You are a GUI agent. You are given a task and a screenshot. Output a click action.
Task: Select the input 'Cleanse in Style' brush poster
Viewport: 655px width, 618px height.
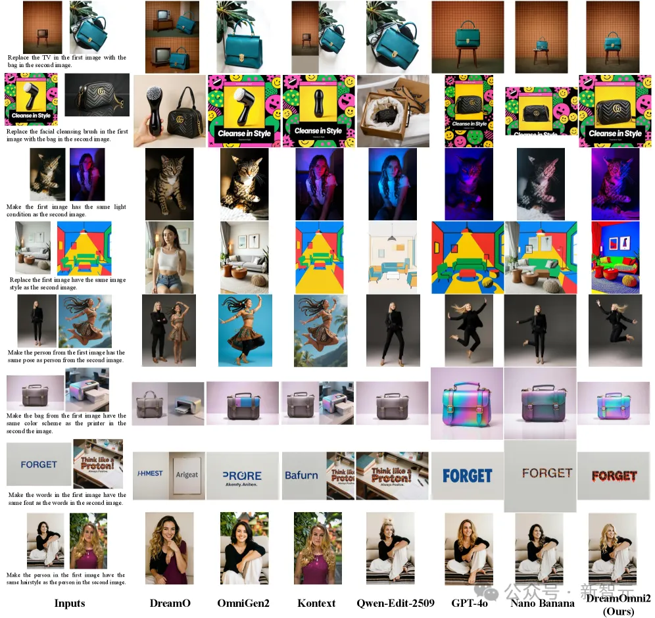[31, 99]
